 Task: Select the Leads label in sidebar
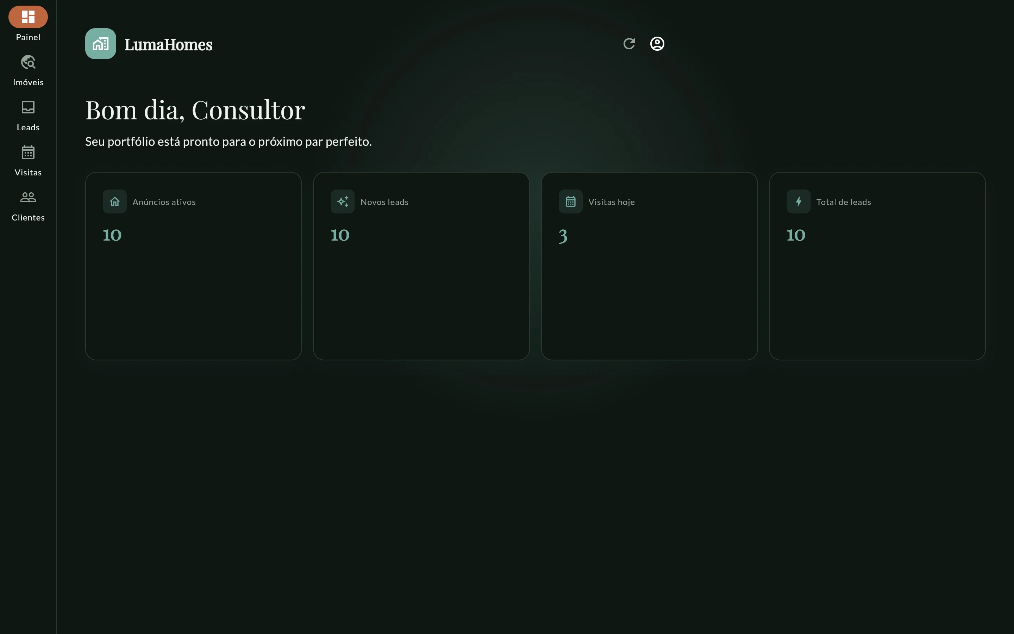[x=28, y=128]
